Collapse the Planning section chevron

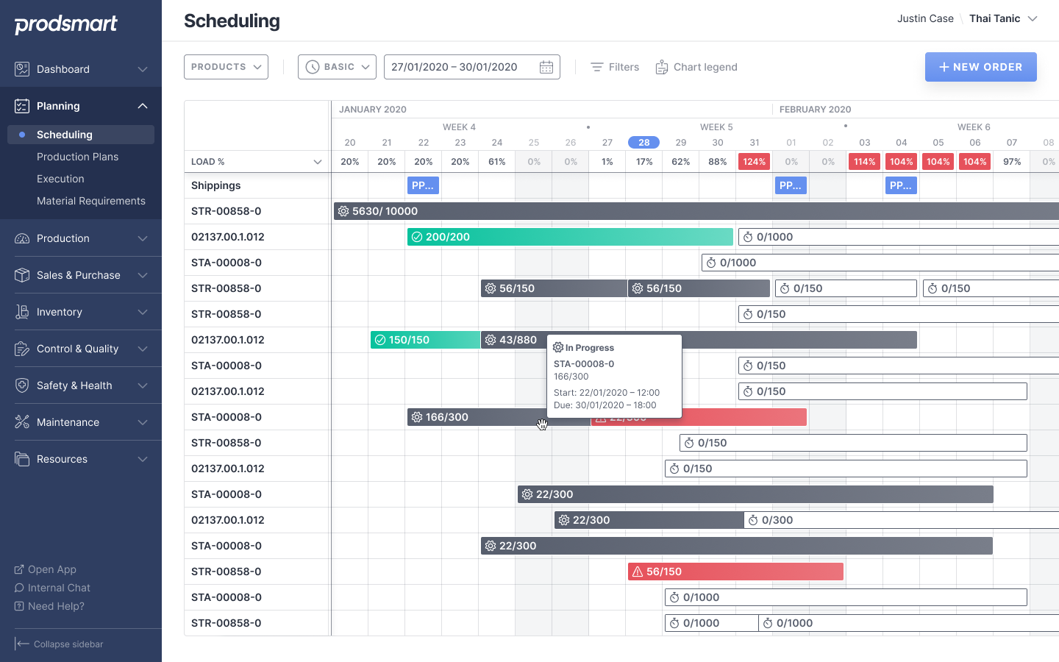(x=143, y=106)
